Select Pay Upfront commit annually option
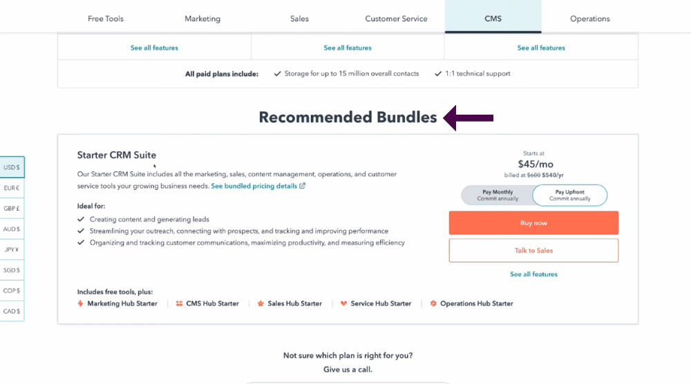Viewport: 691px width, 384px height. click(x=570, y=195)
